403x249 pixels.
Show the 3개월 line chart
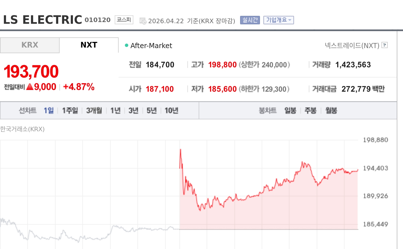(94, 110)
